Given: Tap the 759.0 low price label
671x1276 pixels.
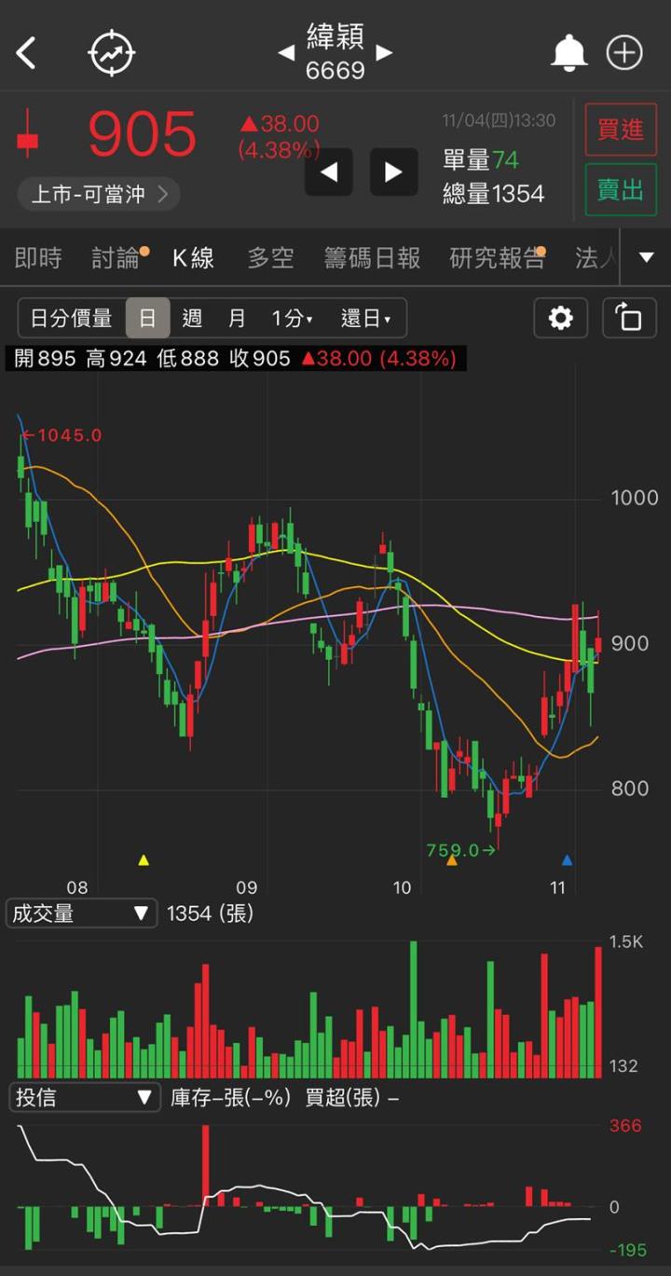Looking at the screenshot, I should coord(460,850).
